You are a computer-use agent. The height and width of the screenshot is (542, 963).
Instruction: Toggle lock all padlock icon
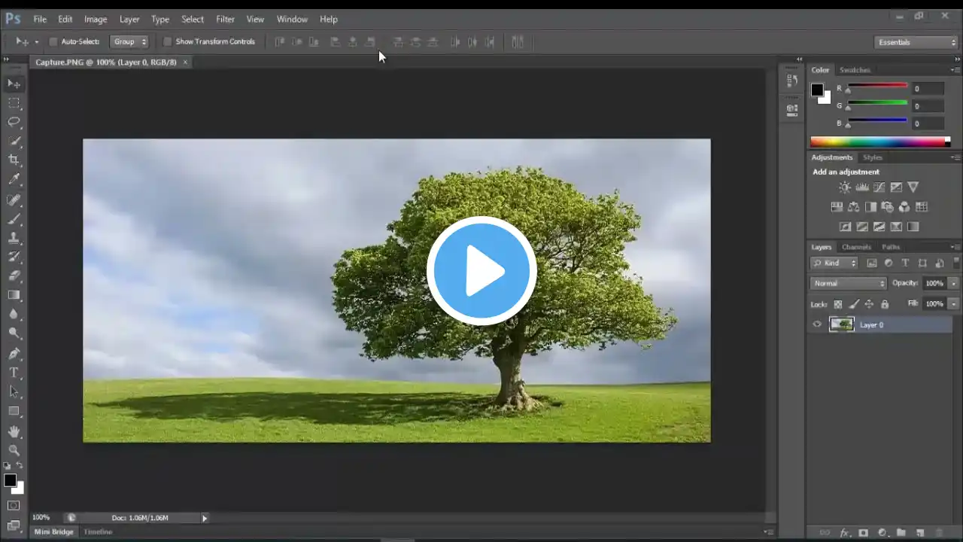point(885,304)
